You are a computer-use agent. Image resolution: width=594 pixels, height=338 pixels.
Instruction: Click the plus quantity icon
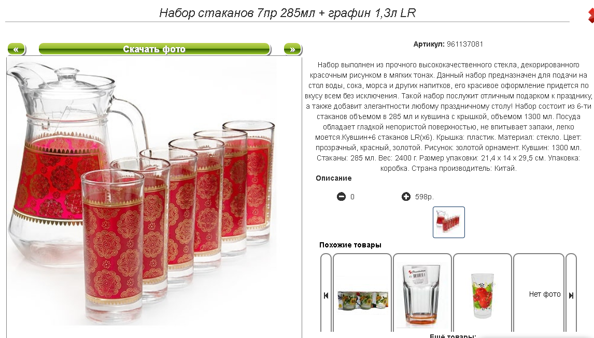(406, 197)
